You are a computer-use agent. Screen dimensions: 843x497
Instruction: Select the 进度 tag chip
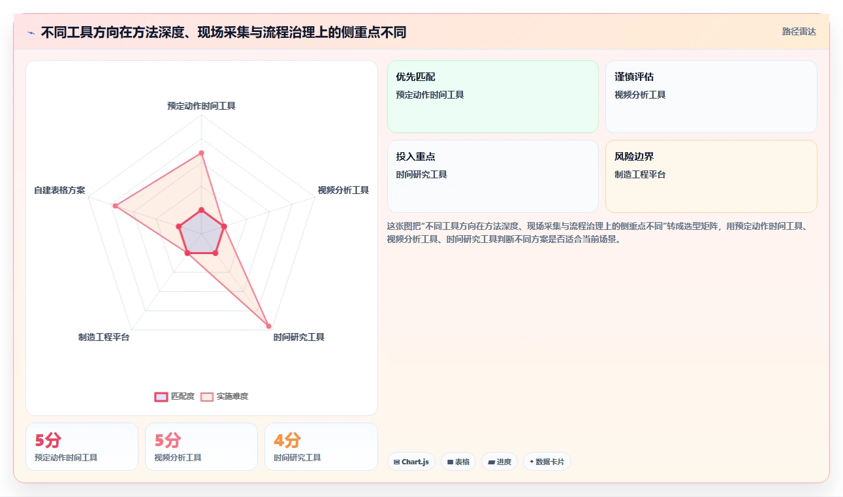point(500,462)
